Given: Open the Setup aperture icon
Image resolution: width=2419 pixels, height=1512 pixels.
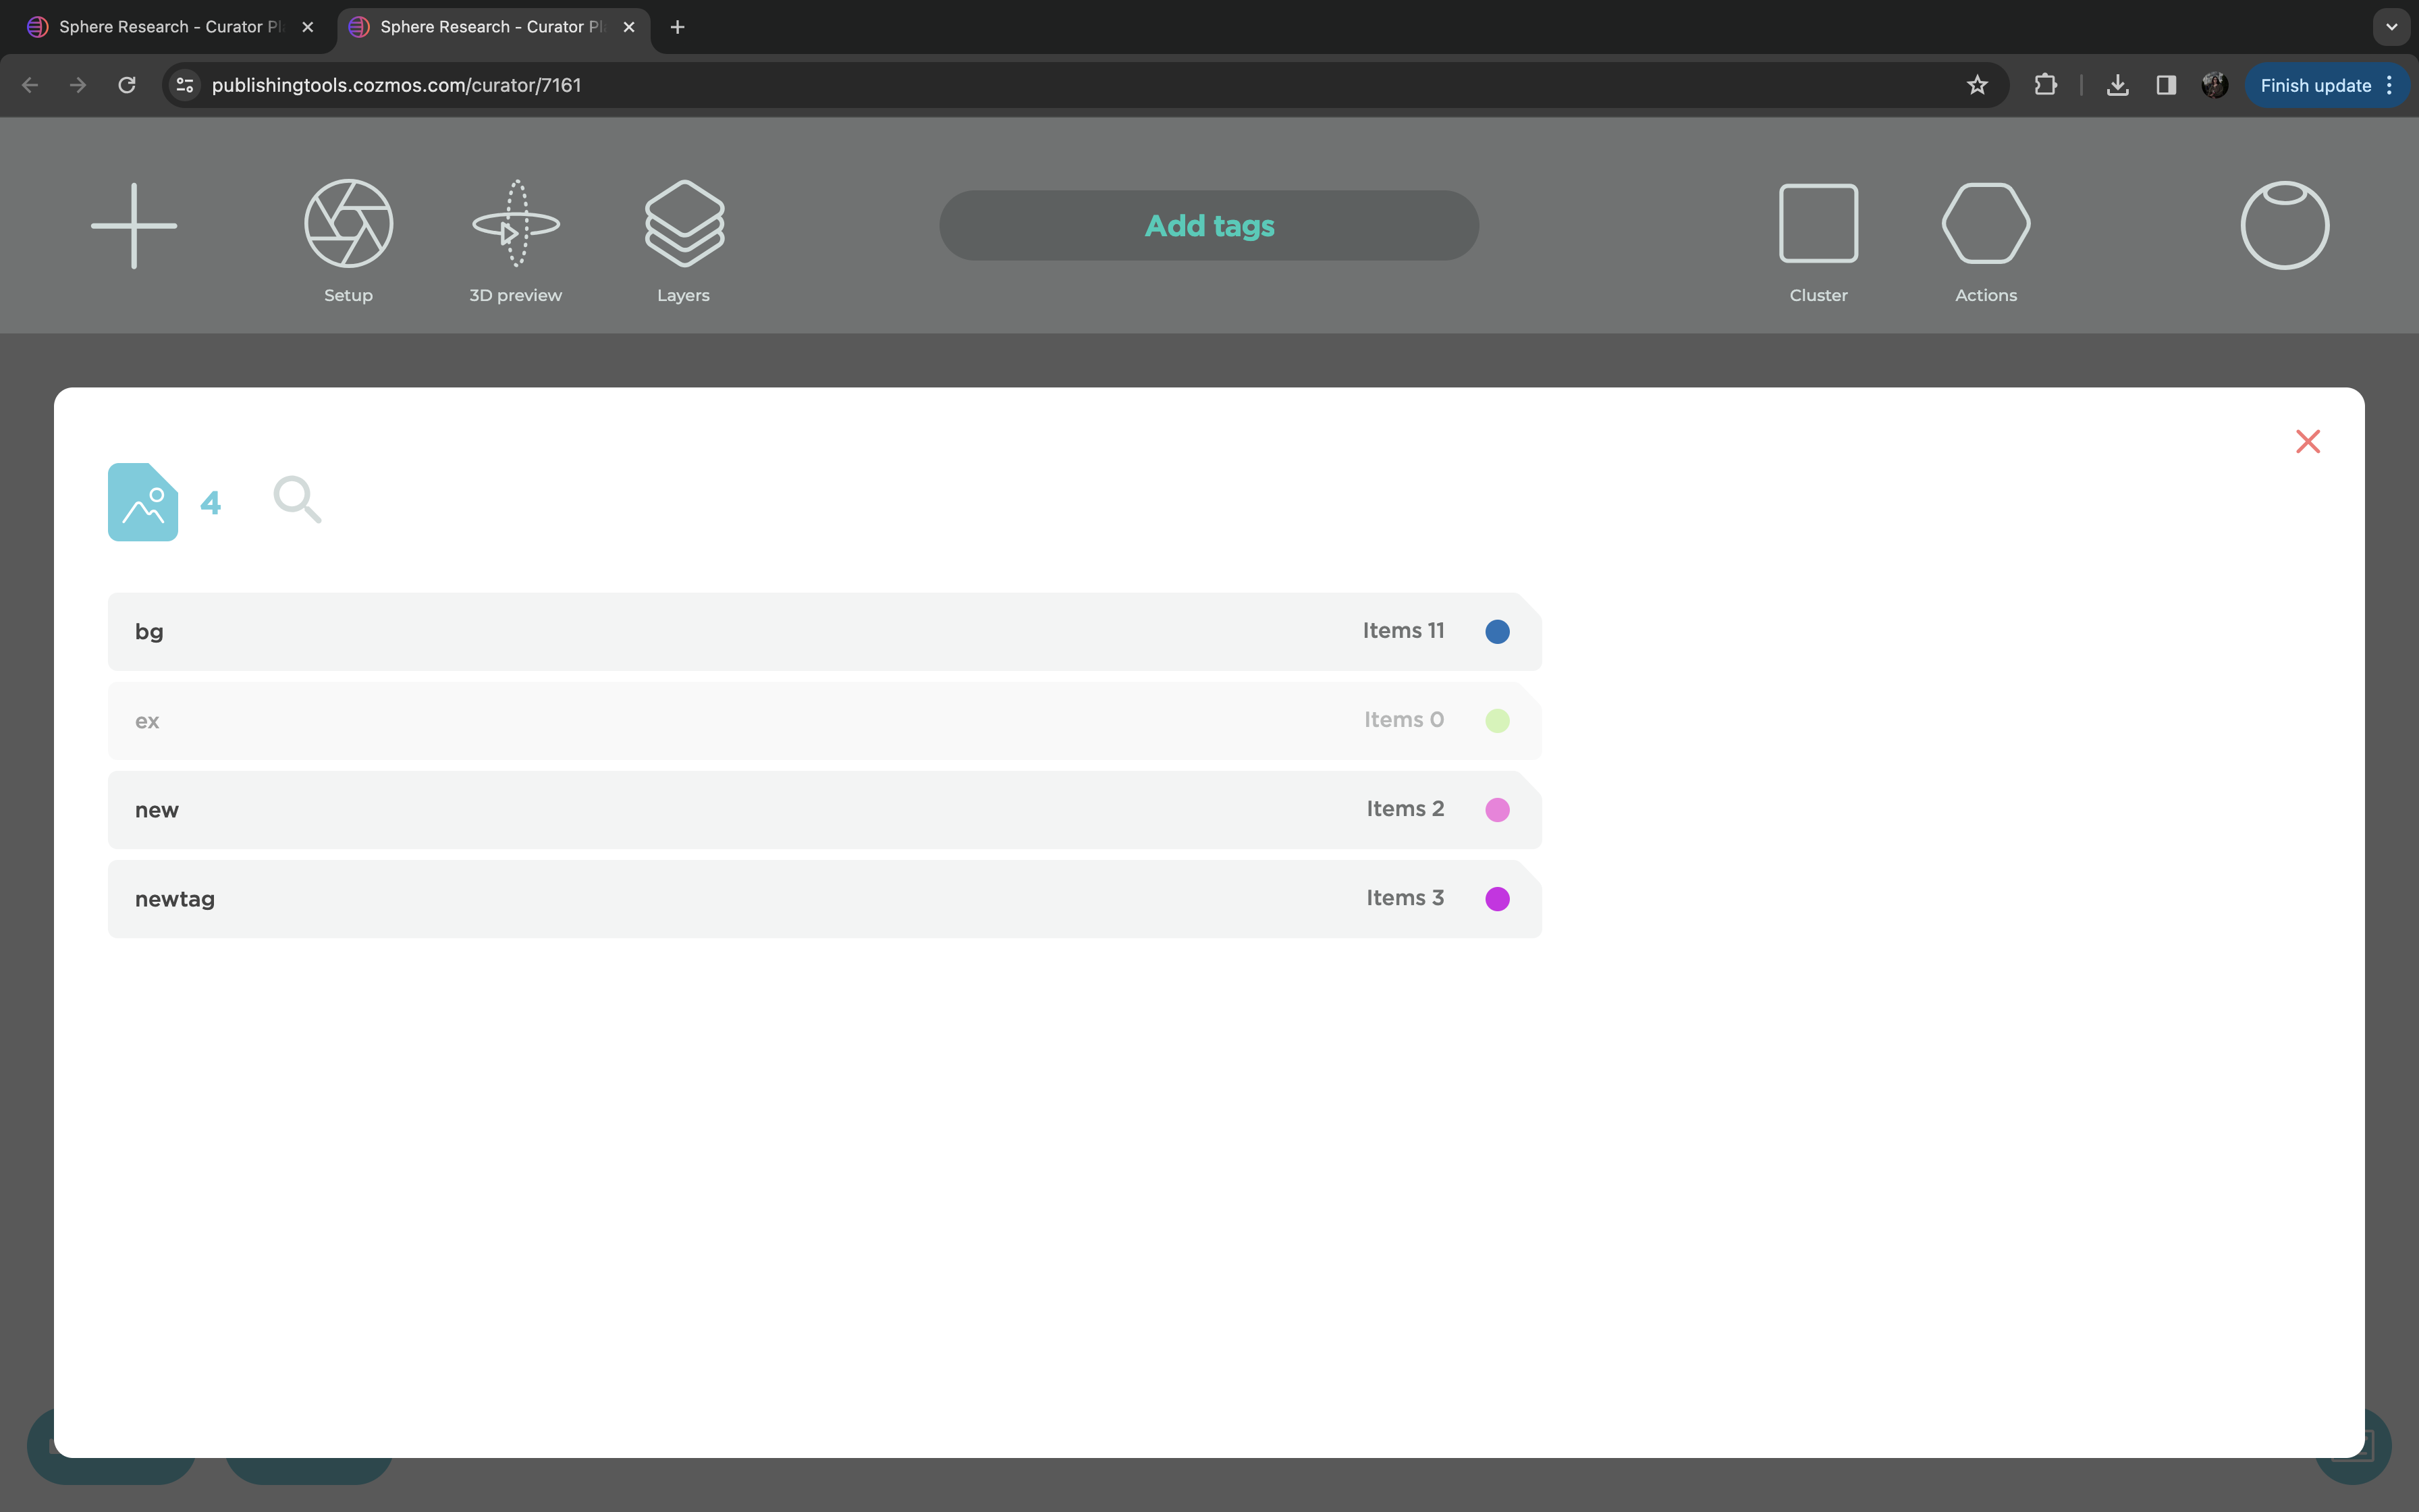Looking at the screenshot, I should coord(348,224).
